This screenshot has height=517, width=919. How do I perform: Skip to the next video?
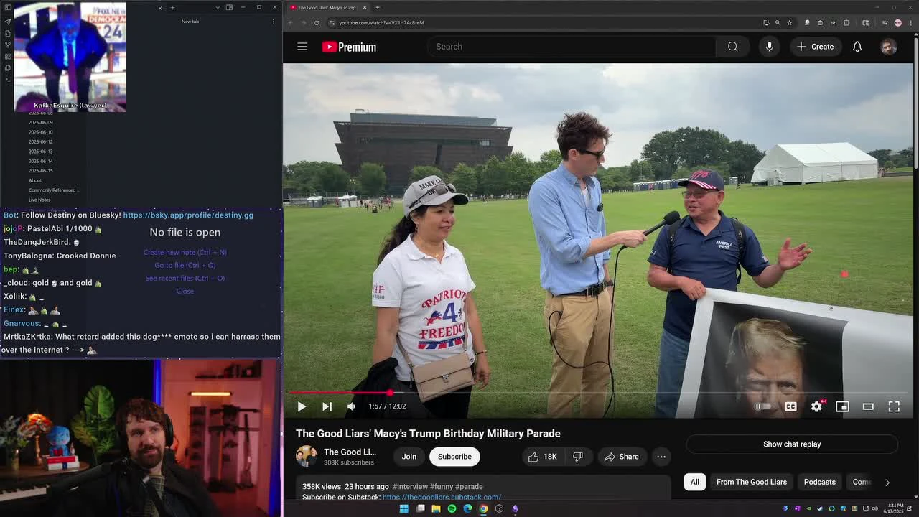click(x=327, y=406)
